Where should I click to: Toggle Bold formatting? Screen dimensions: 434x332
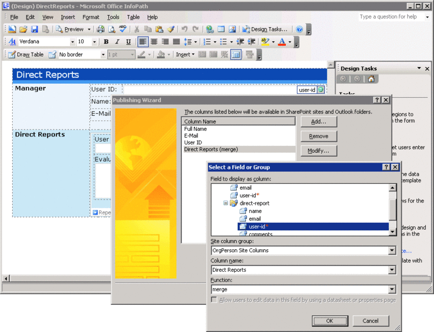[x=106, y=42]
